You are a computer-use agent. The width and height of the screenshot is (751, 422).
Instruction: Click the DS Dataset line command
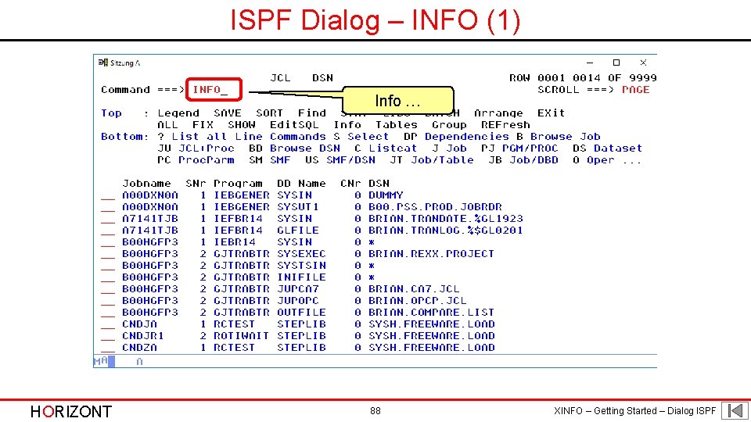(607, 148)
